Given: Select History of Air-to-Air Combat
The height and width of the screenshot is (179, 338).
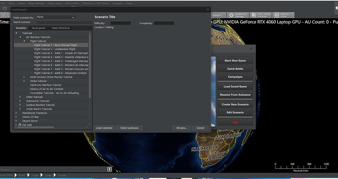Looking at the screenshot, I should (x=47, y=89).
